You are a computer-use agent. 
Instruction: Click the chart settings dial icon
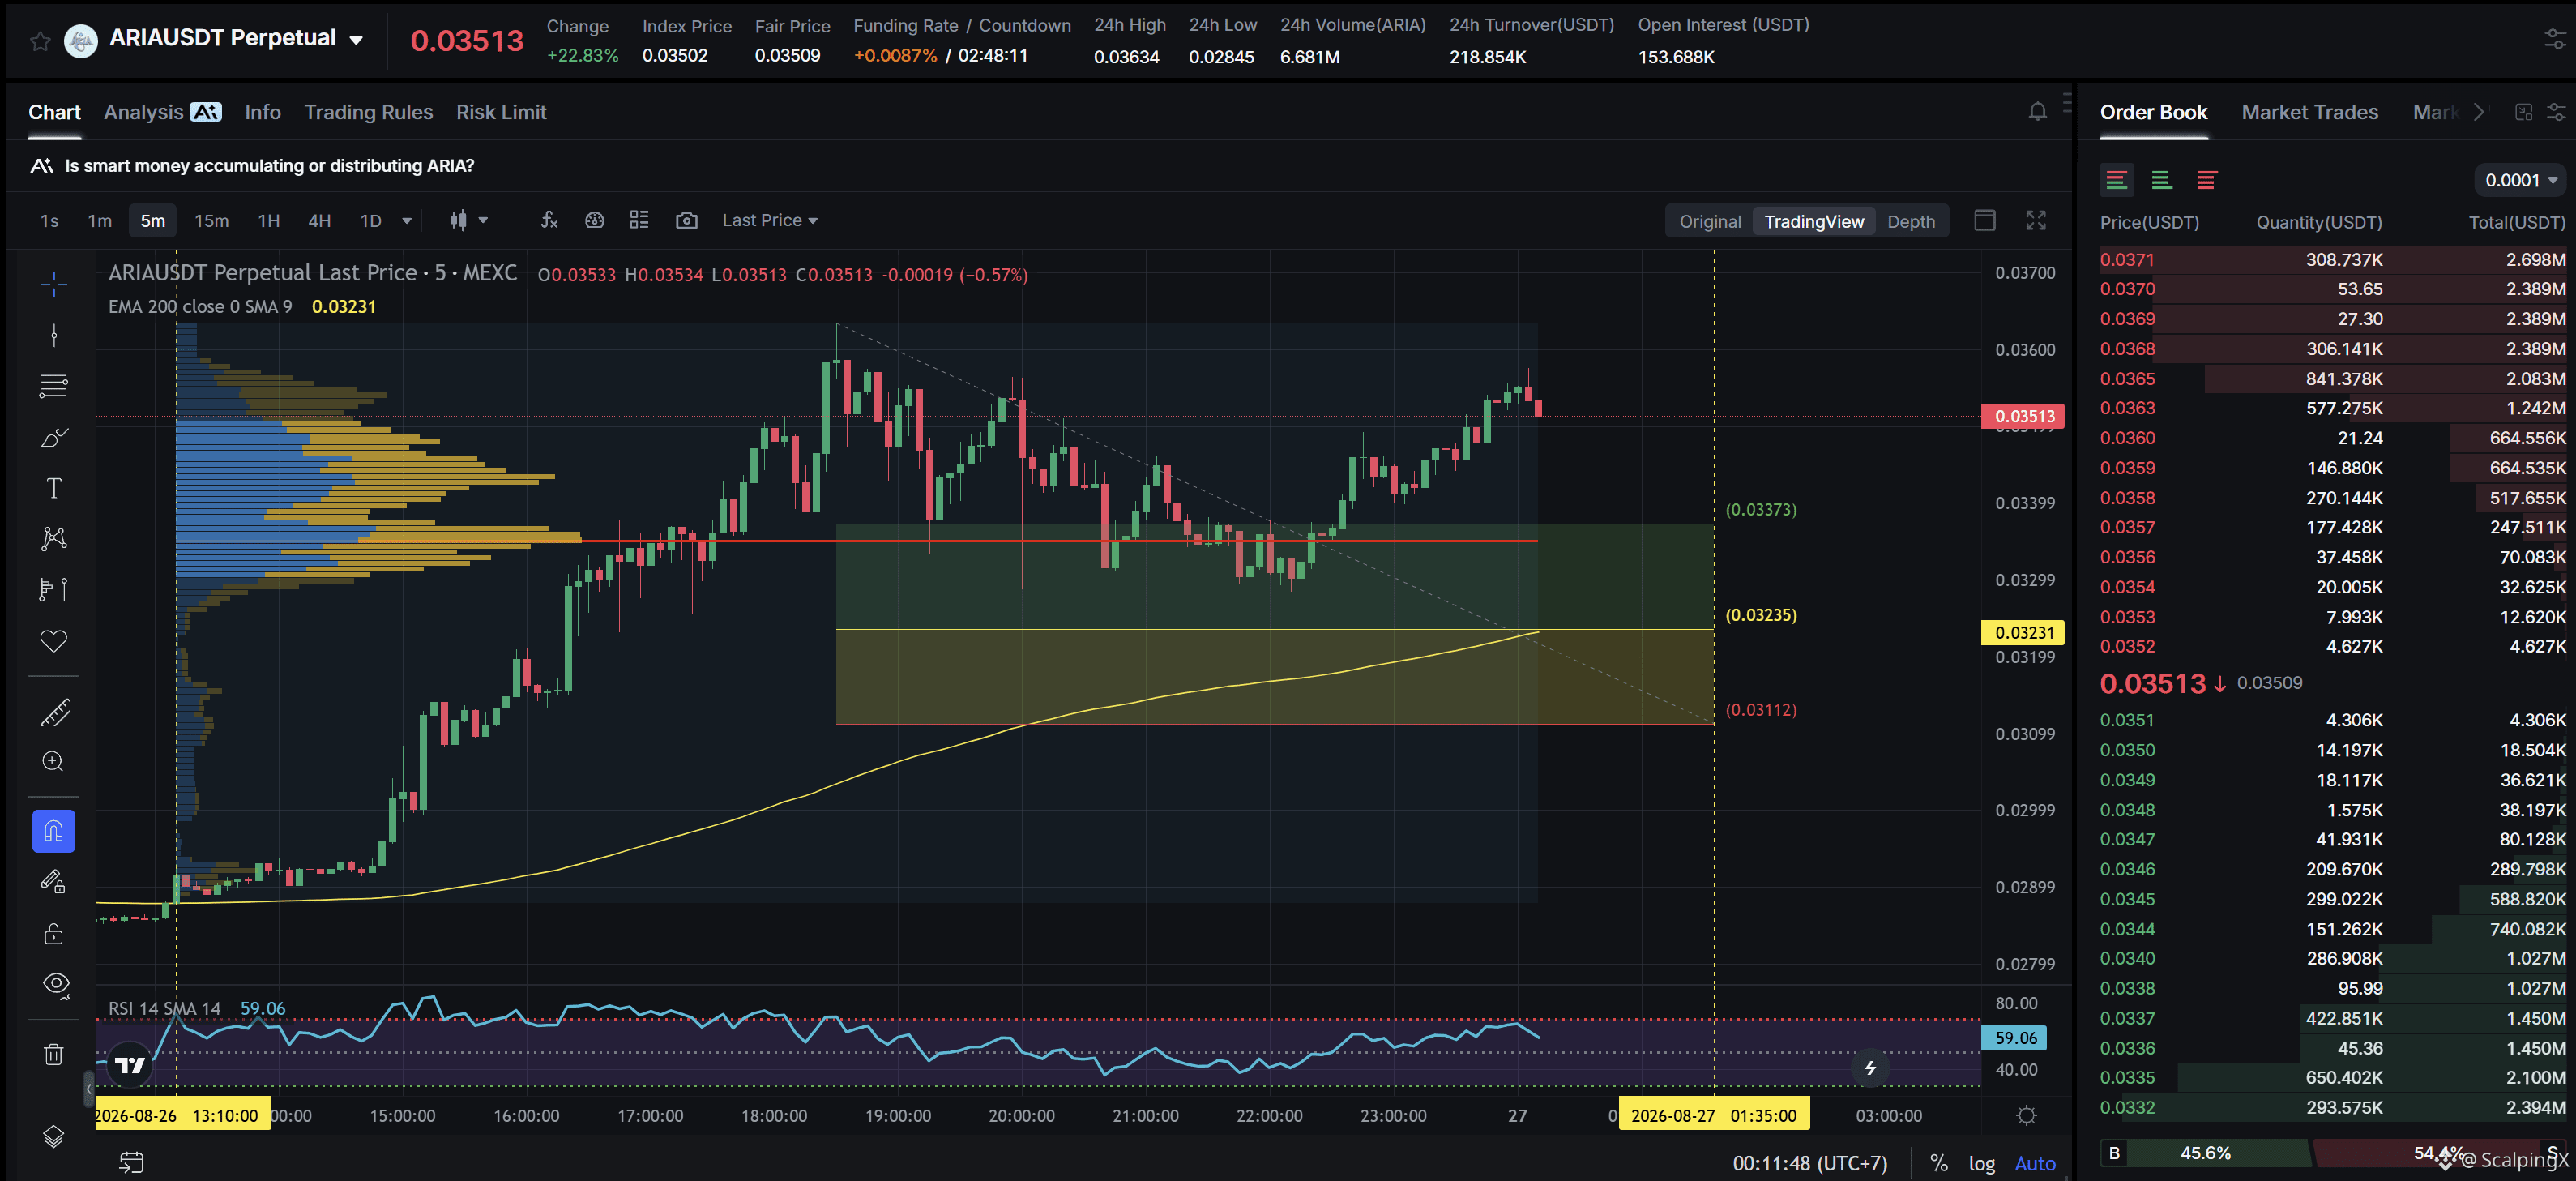click(594, 220)
